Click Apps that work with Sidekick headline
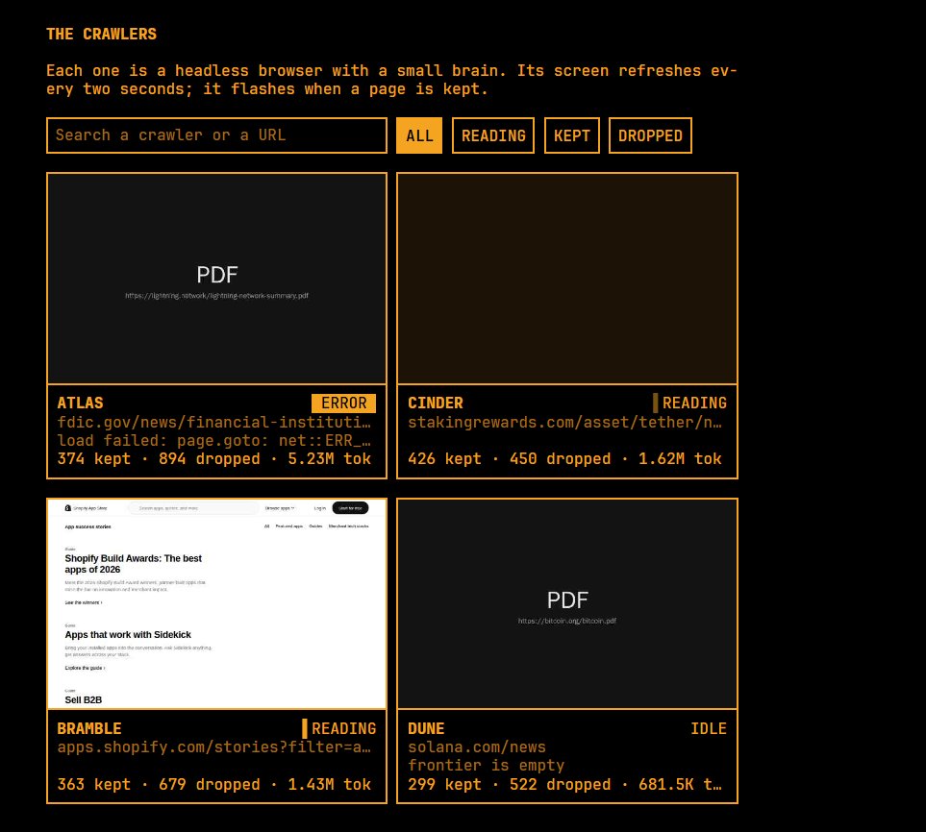 point(128,635)
